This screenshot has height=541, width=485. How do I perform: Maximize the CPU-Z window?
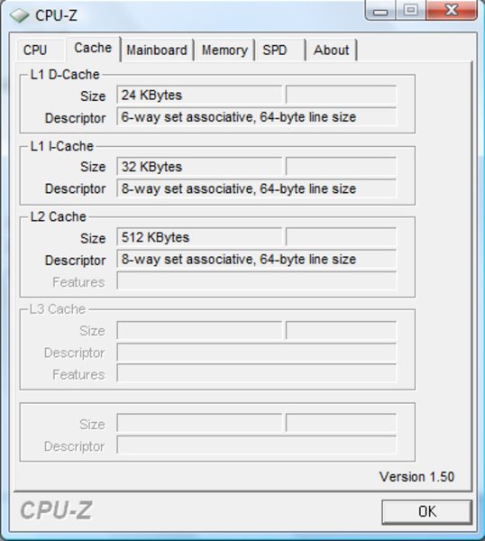pyautogui.click(x=410, y=10)
